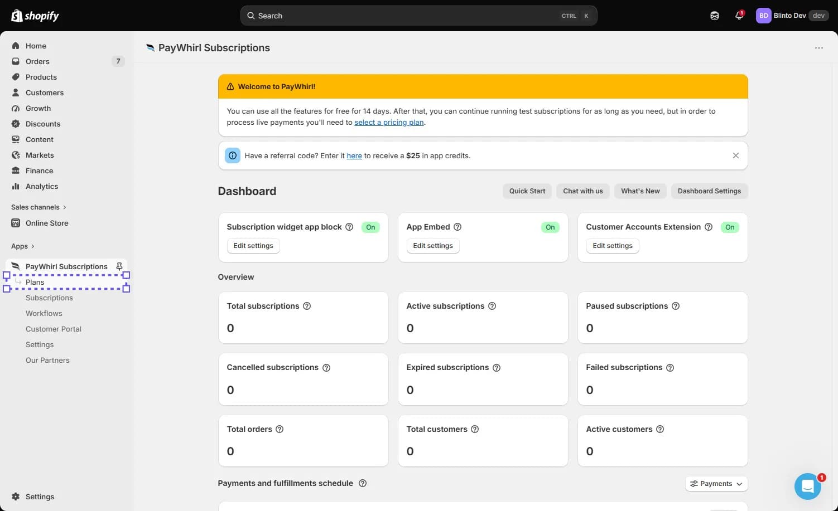
Task: Click the help icon beside Expired subscriptions
Action: click(x=497, y=368)
